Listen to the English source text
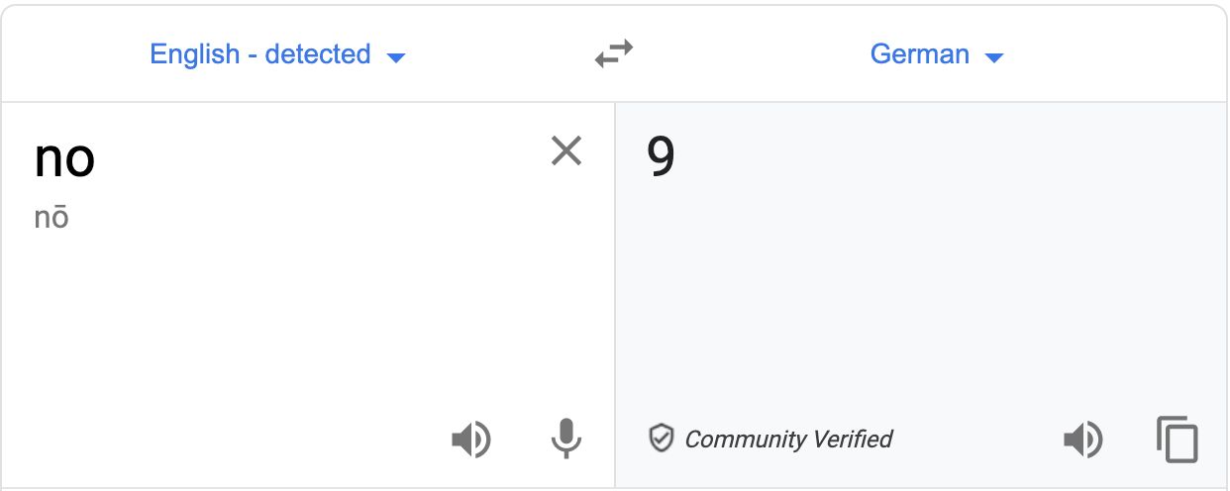This screenshot has height=491, width=1230. (470, 439)
